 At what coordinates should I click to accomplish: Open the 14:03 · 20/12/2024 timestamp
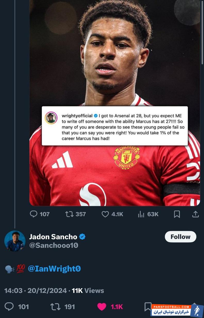36,290
